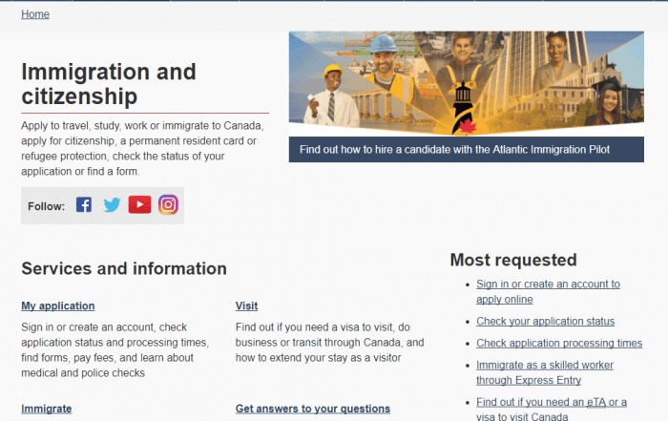This screenshot has width=668, height=421.
Task: Open Get answers to your questions link
Action: (x=313, y=409)
